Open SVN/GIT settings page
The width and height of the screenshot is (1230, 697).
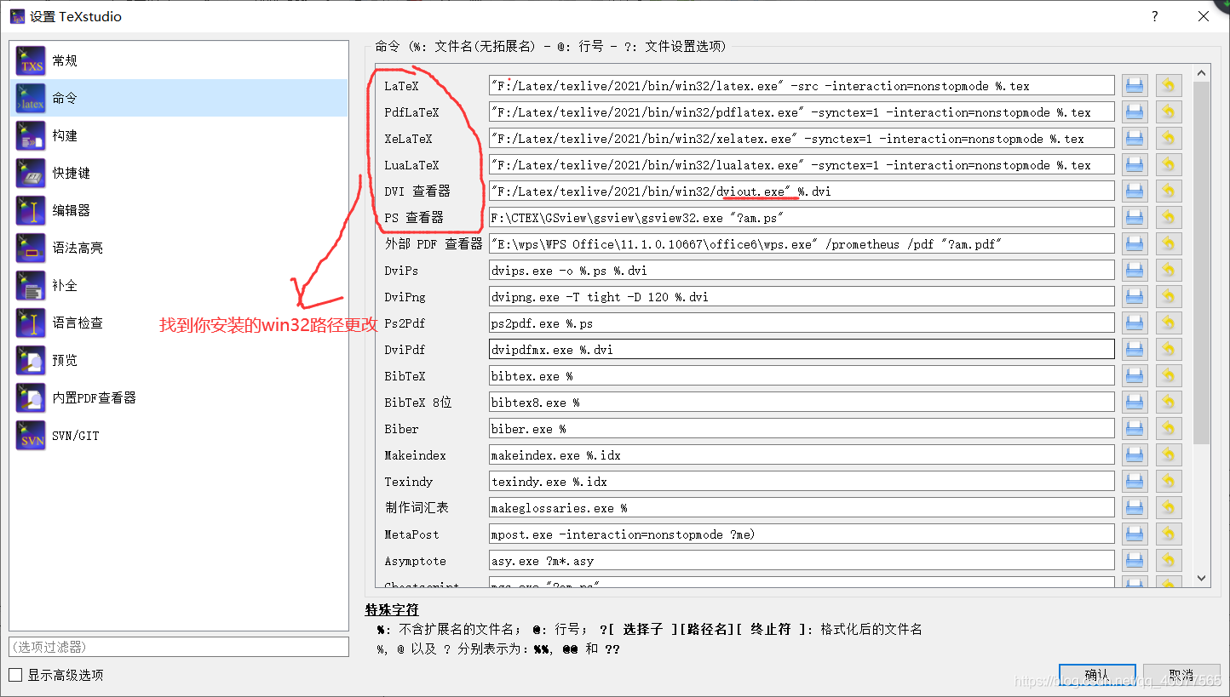[x=179, y=435]
